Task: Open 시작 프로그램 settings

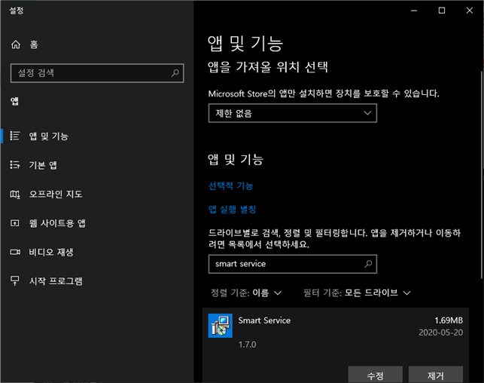Action: 56,281
